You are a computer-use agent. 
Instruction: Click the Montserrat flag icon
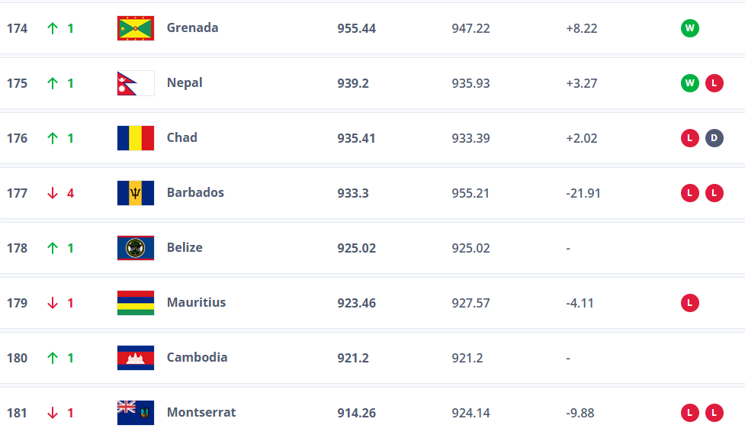(136, 413)
